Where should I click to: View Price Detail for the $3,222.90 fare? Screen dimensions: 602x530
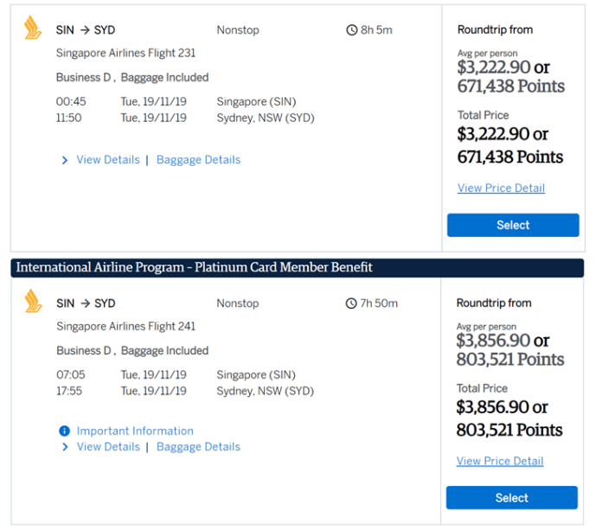(x=501, y=188)
